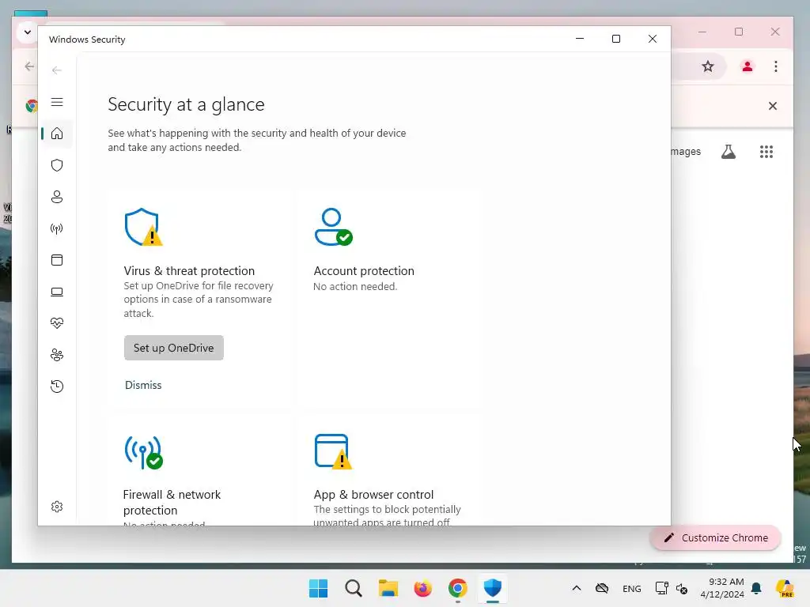The image size is (810, 607).
Task: Open Firewall & network protection title text
Action: click(172, 502)
